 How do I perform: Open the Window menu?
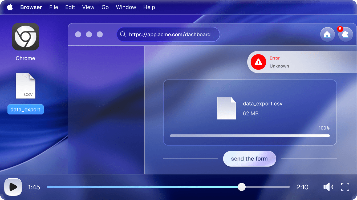point(126,7)
